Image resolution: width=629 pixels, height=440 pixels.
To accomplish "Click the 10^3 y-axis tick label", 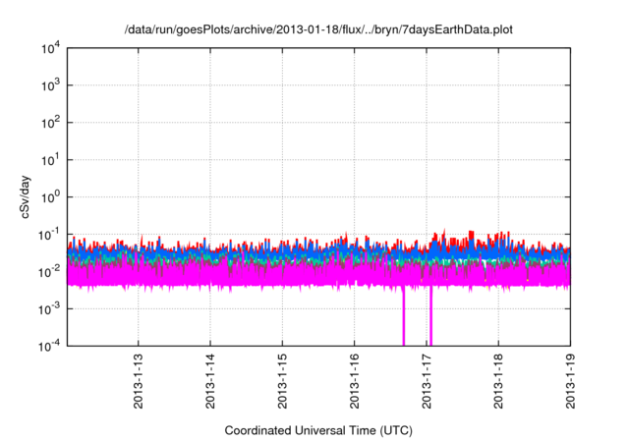I will click(x=50, y=85).
